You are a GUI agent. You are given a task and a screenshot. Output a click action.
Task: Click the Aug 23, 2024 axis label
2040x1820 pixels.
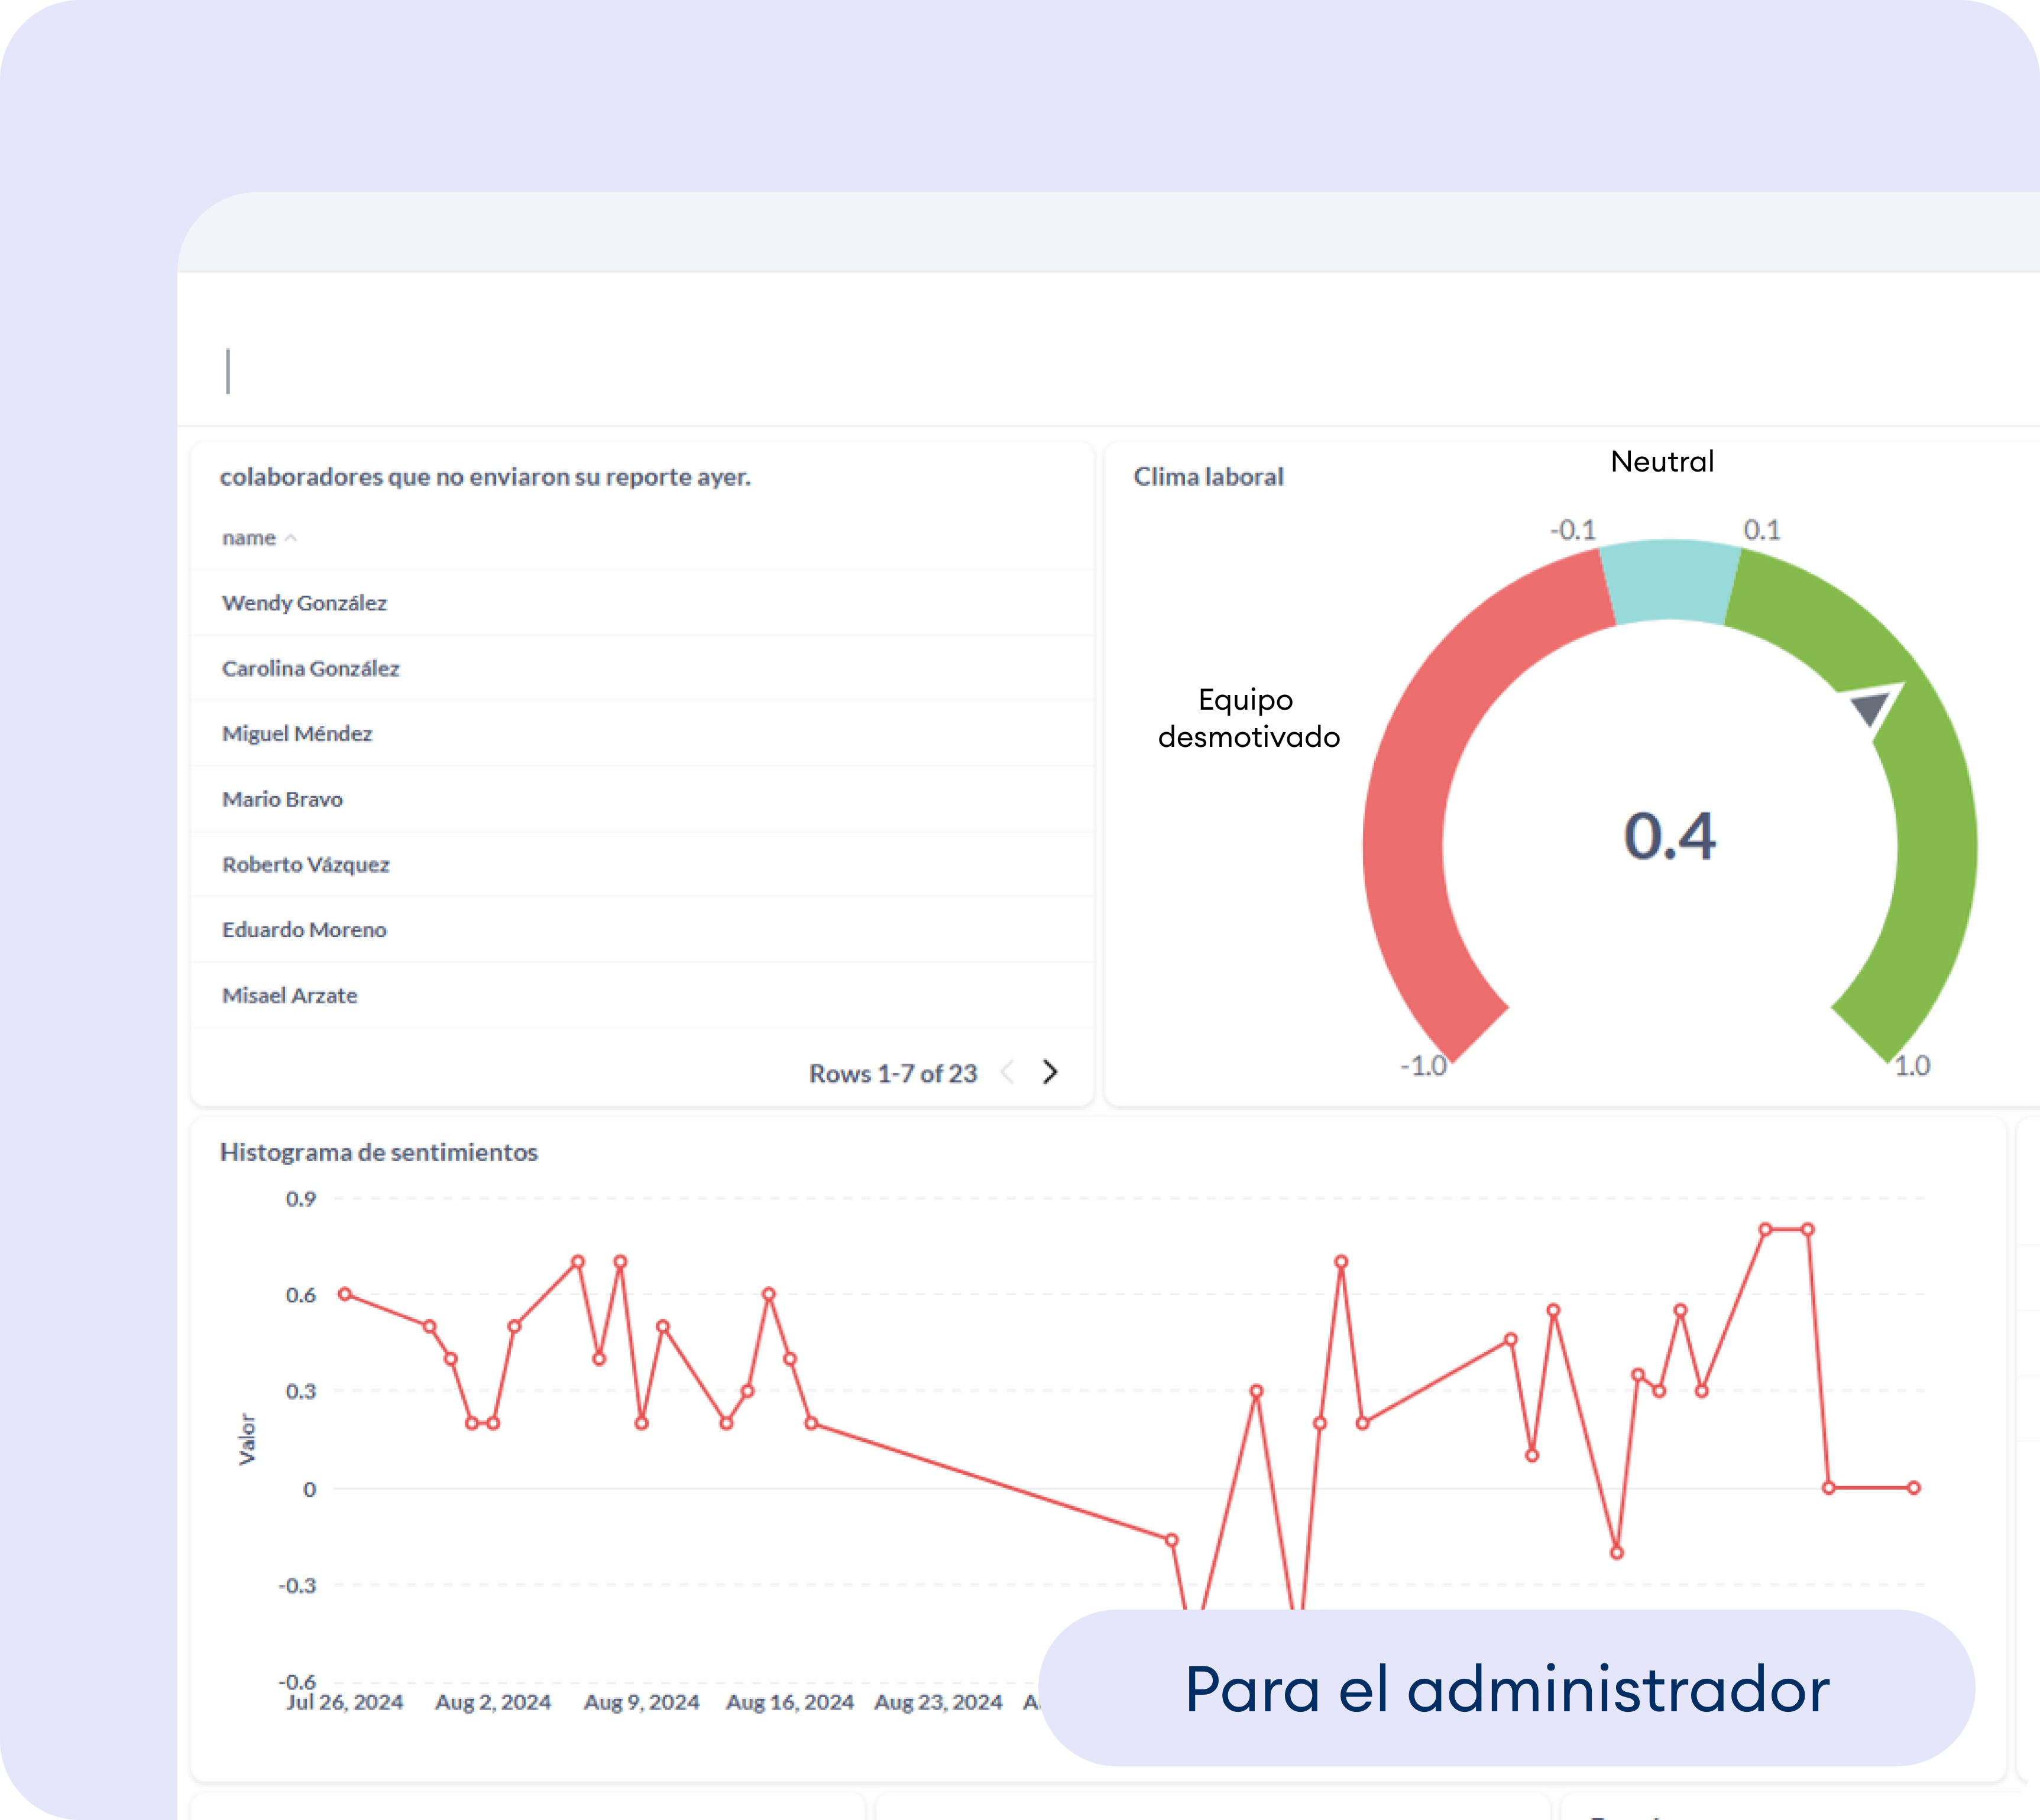coord(937,1702)
